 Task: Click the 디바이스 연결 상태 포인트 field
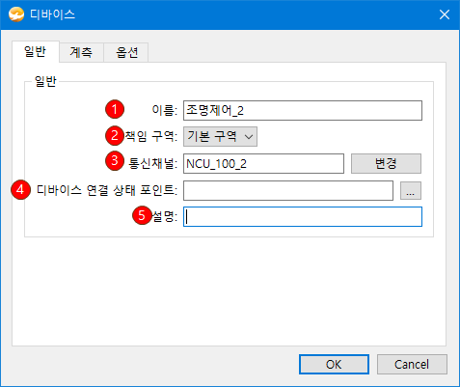tap(288, 190)
